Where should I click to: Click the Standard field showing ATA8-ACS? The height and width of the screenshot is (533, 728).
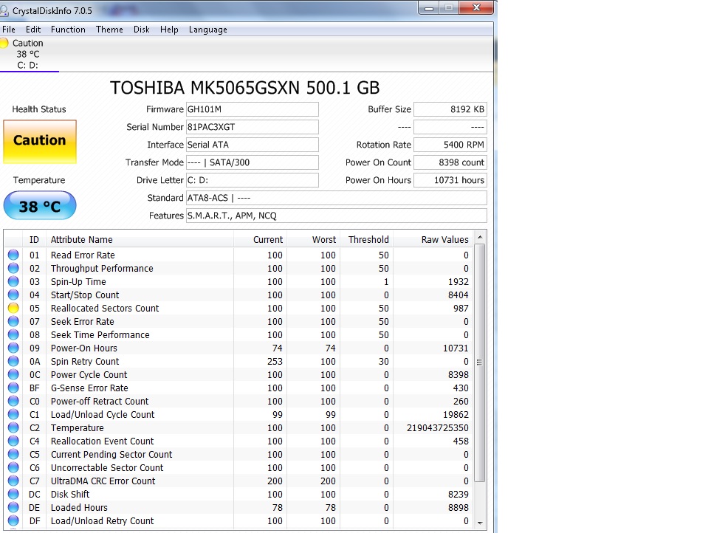coord(337,198)
